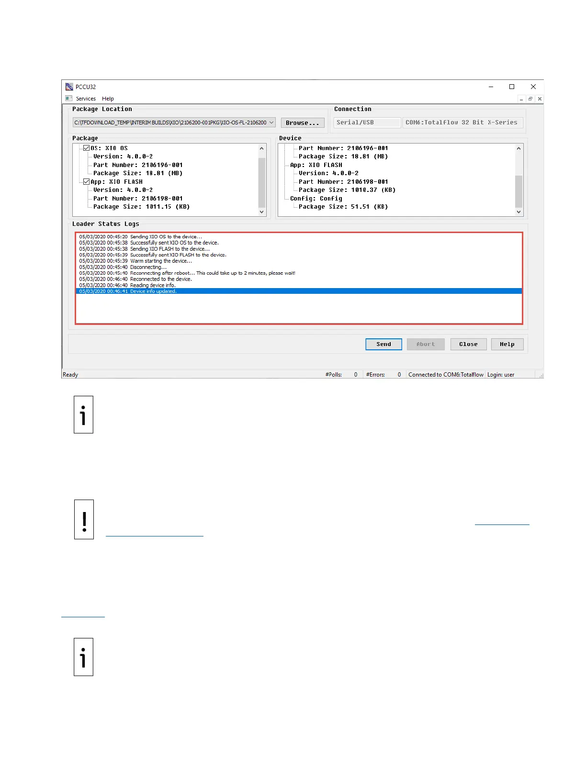Click Login: user status bar entry
The height and width of the screenshot is (758, 586).
click(501, 375)
